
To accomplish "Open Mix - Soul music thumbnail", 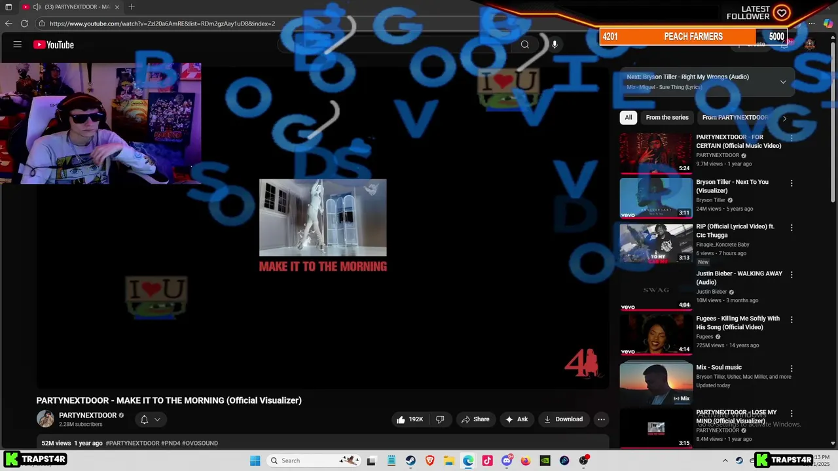I will (x=656, y=383).
